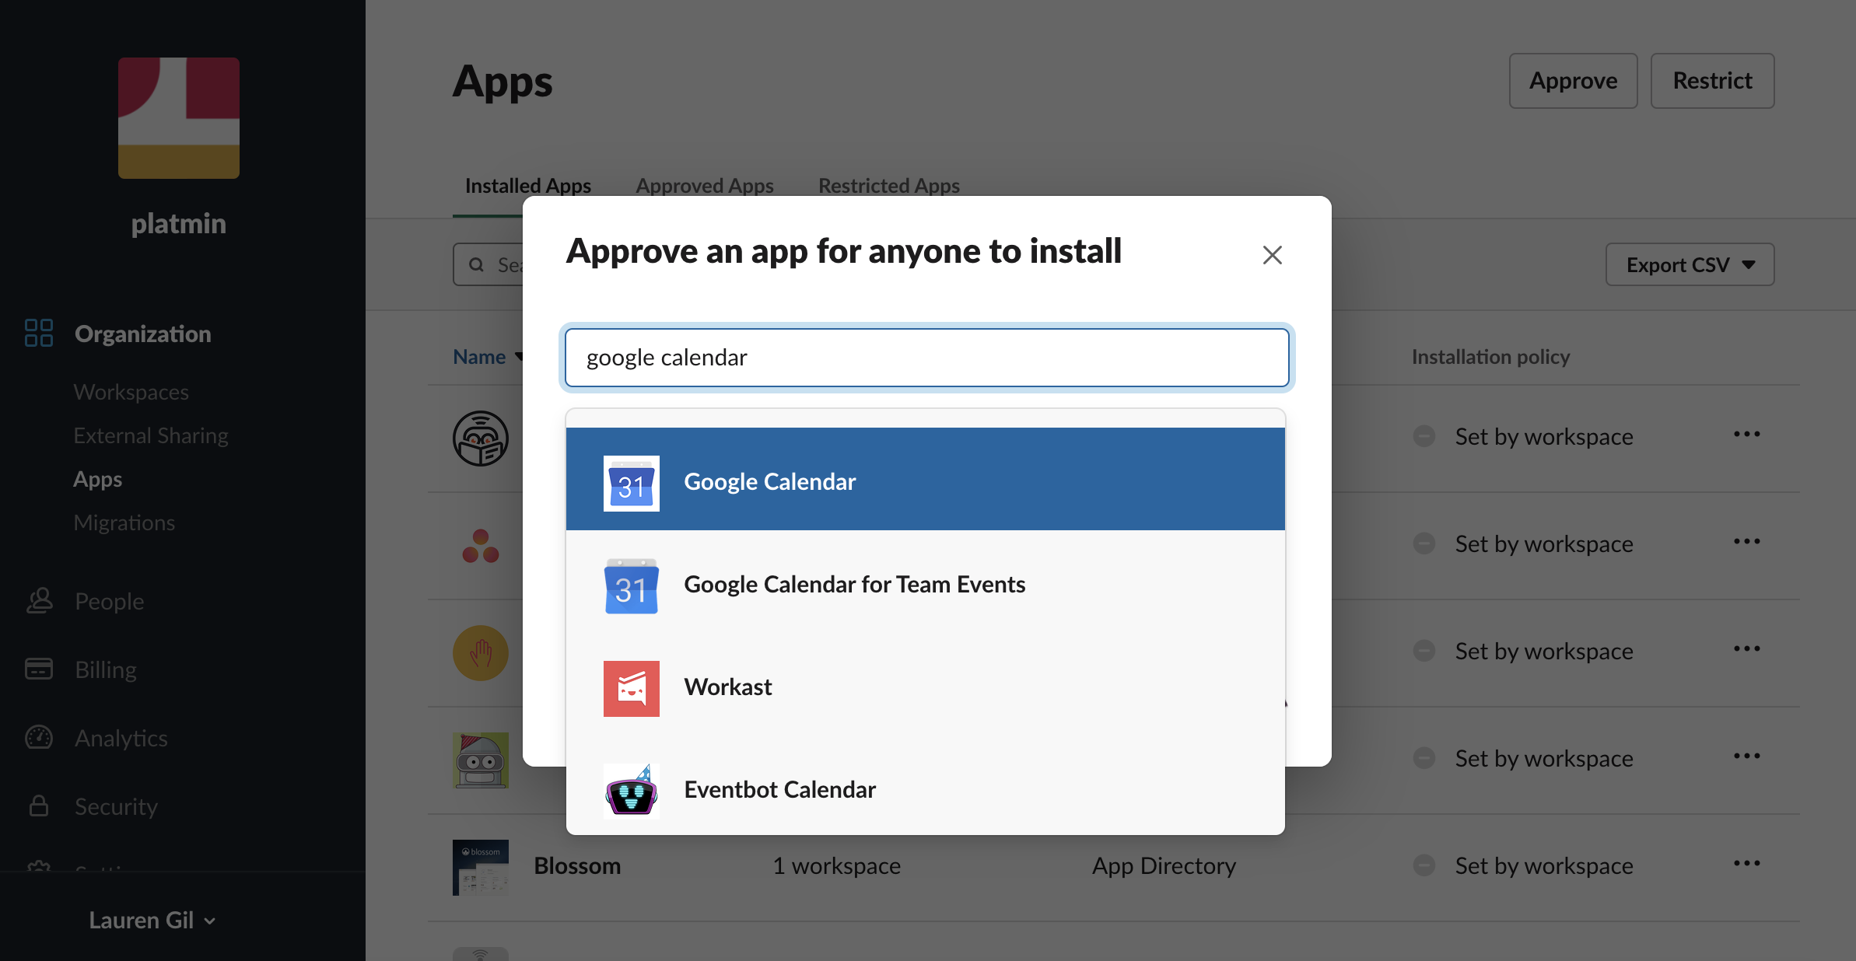Click the policy status circle in first row
The height and width of the screenshot is (961, 1856).
click(1424, 436)
